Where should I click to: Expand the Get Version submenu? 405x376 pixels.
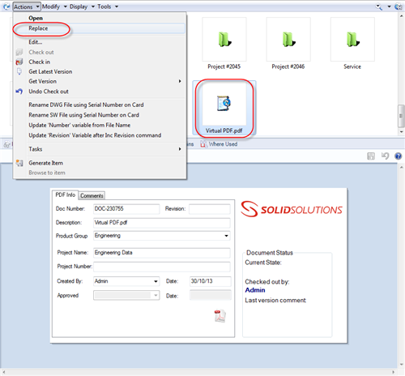click(x=104, y=81)
